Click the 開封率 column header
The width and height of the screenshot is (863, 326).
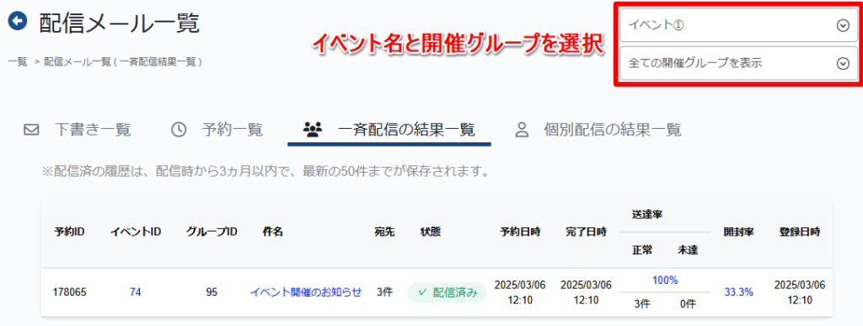(738, 232)
